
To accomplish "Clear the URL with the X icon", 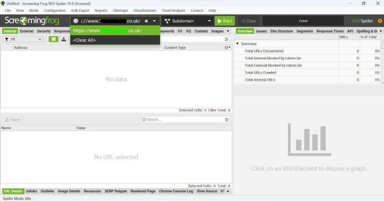I will 146,21.
